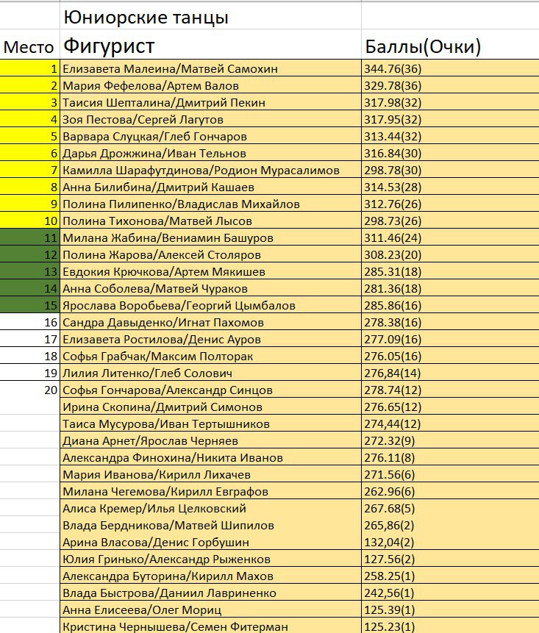539x633 pixels.
Task: Select cell 'Елизавета Малеина/Матвей Самохин'
Action: pyautogui.click(x=210, y=68)
